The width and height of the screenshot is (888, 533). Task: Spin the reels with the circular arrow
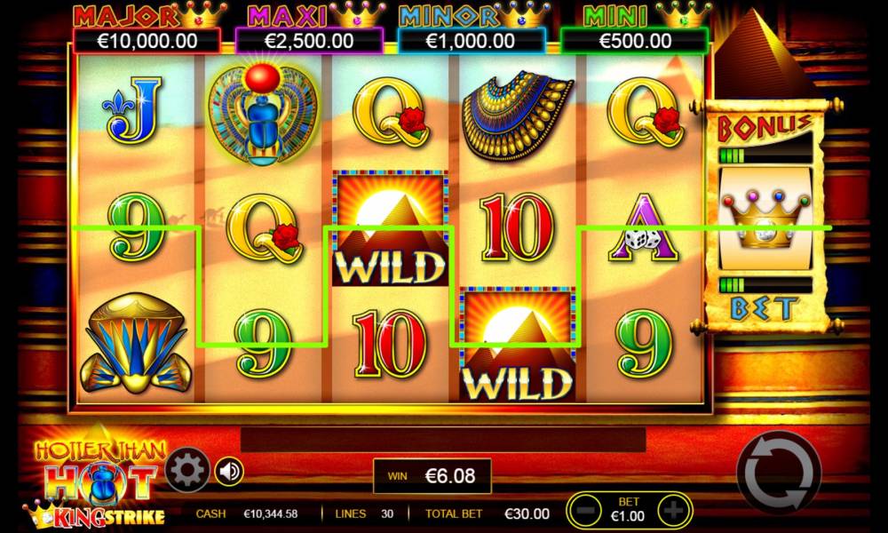tap(779, 473)
